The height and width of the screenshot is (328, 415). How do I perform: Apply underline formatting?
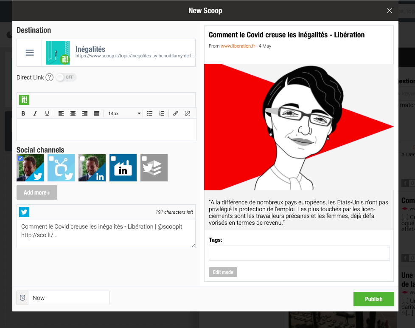(x=47, y=113)
